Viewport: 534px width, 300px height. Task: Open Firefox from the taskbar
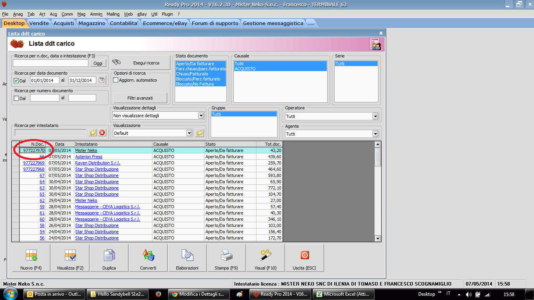pyautogui.click(x=158, y=294)
